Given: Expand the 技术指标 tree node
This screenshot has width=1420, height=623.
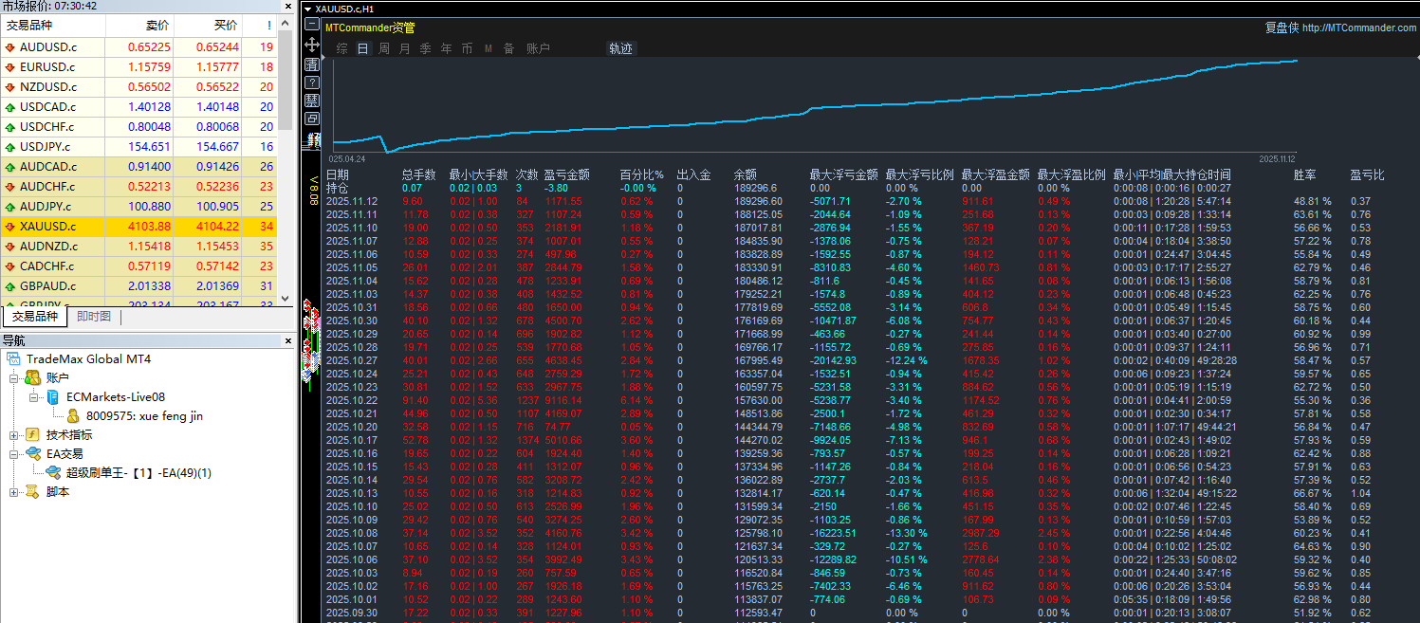Looking at the screenshot, I should coord(14,434).
